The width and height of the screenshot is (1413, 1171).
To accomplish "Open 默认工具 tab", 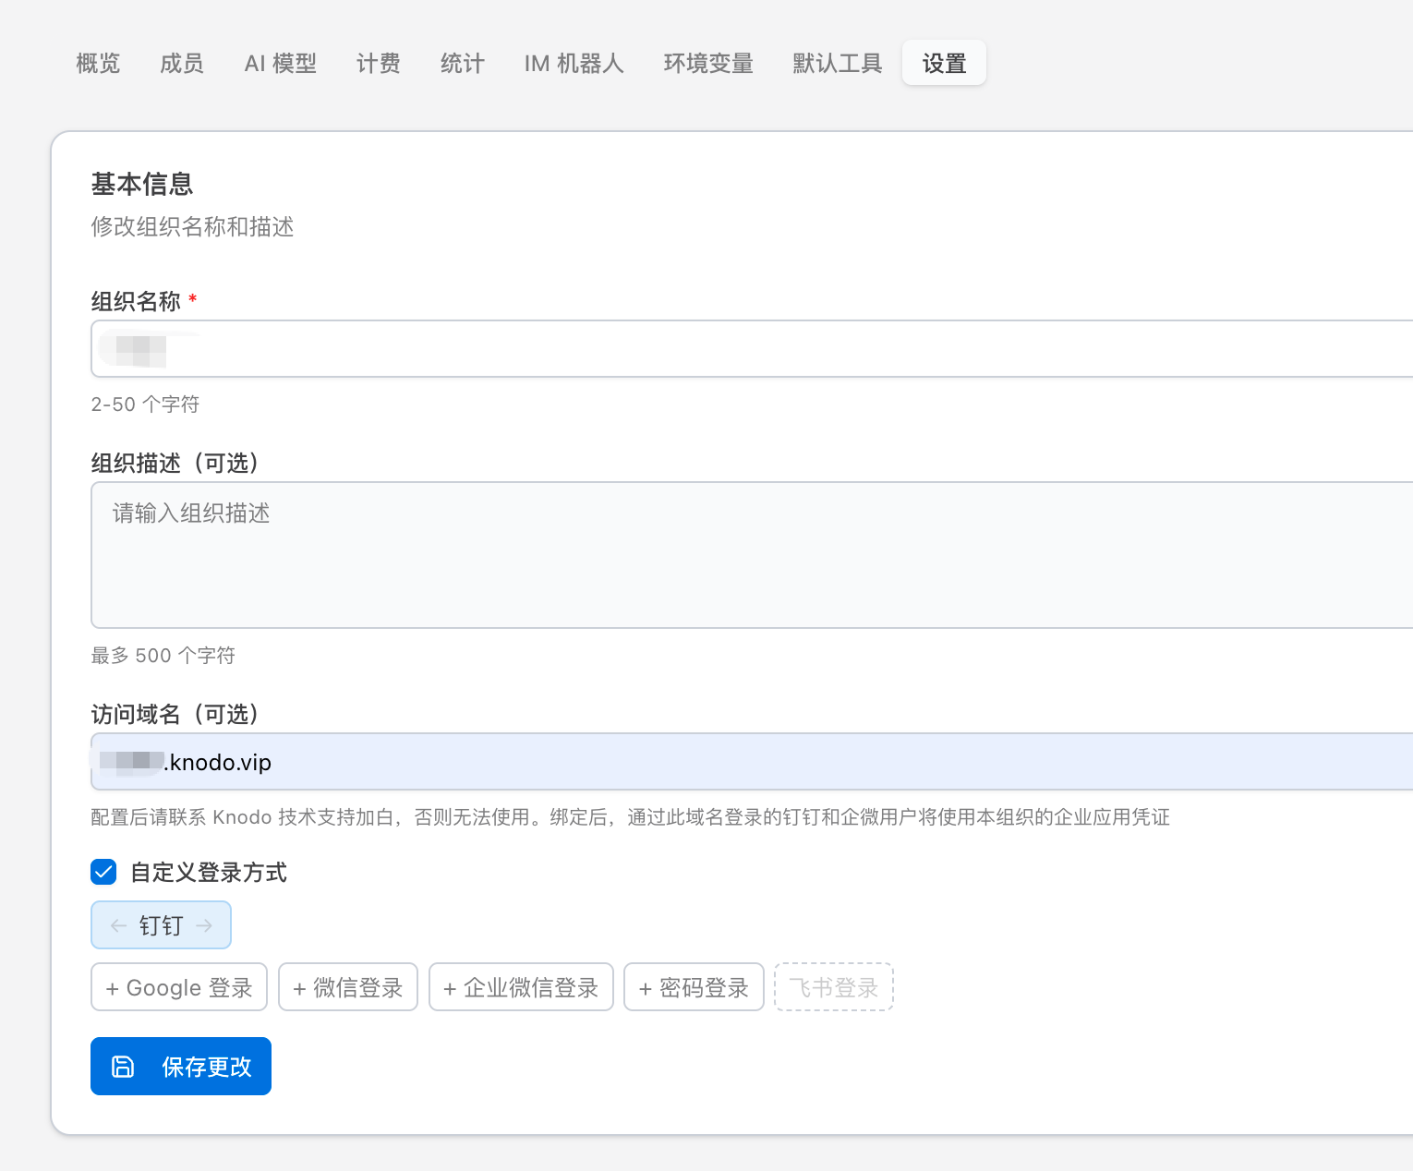I will pos(837,63).
